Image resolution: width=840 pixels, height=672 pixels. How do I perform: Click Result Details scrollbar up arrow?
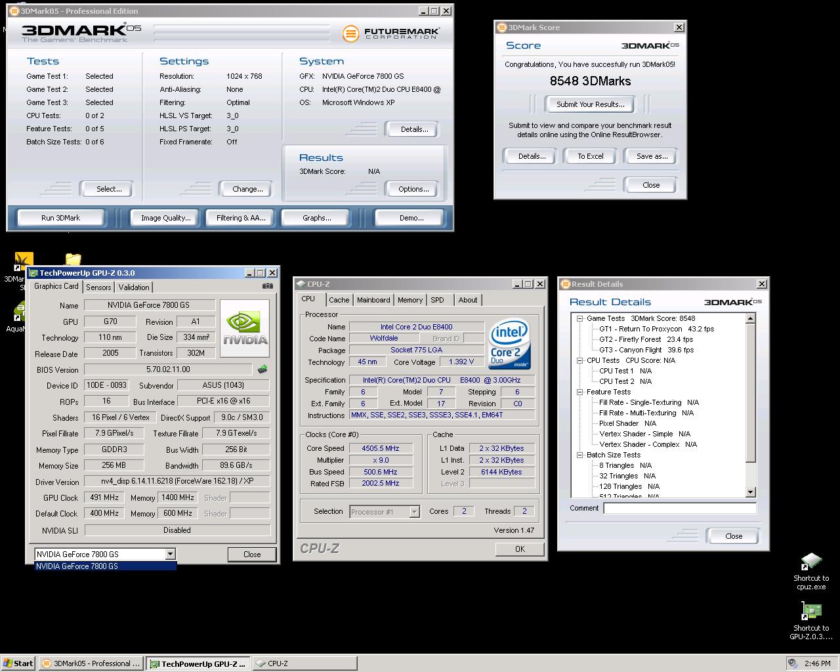coord(750,318)
